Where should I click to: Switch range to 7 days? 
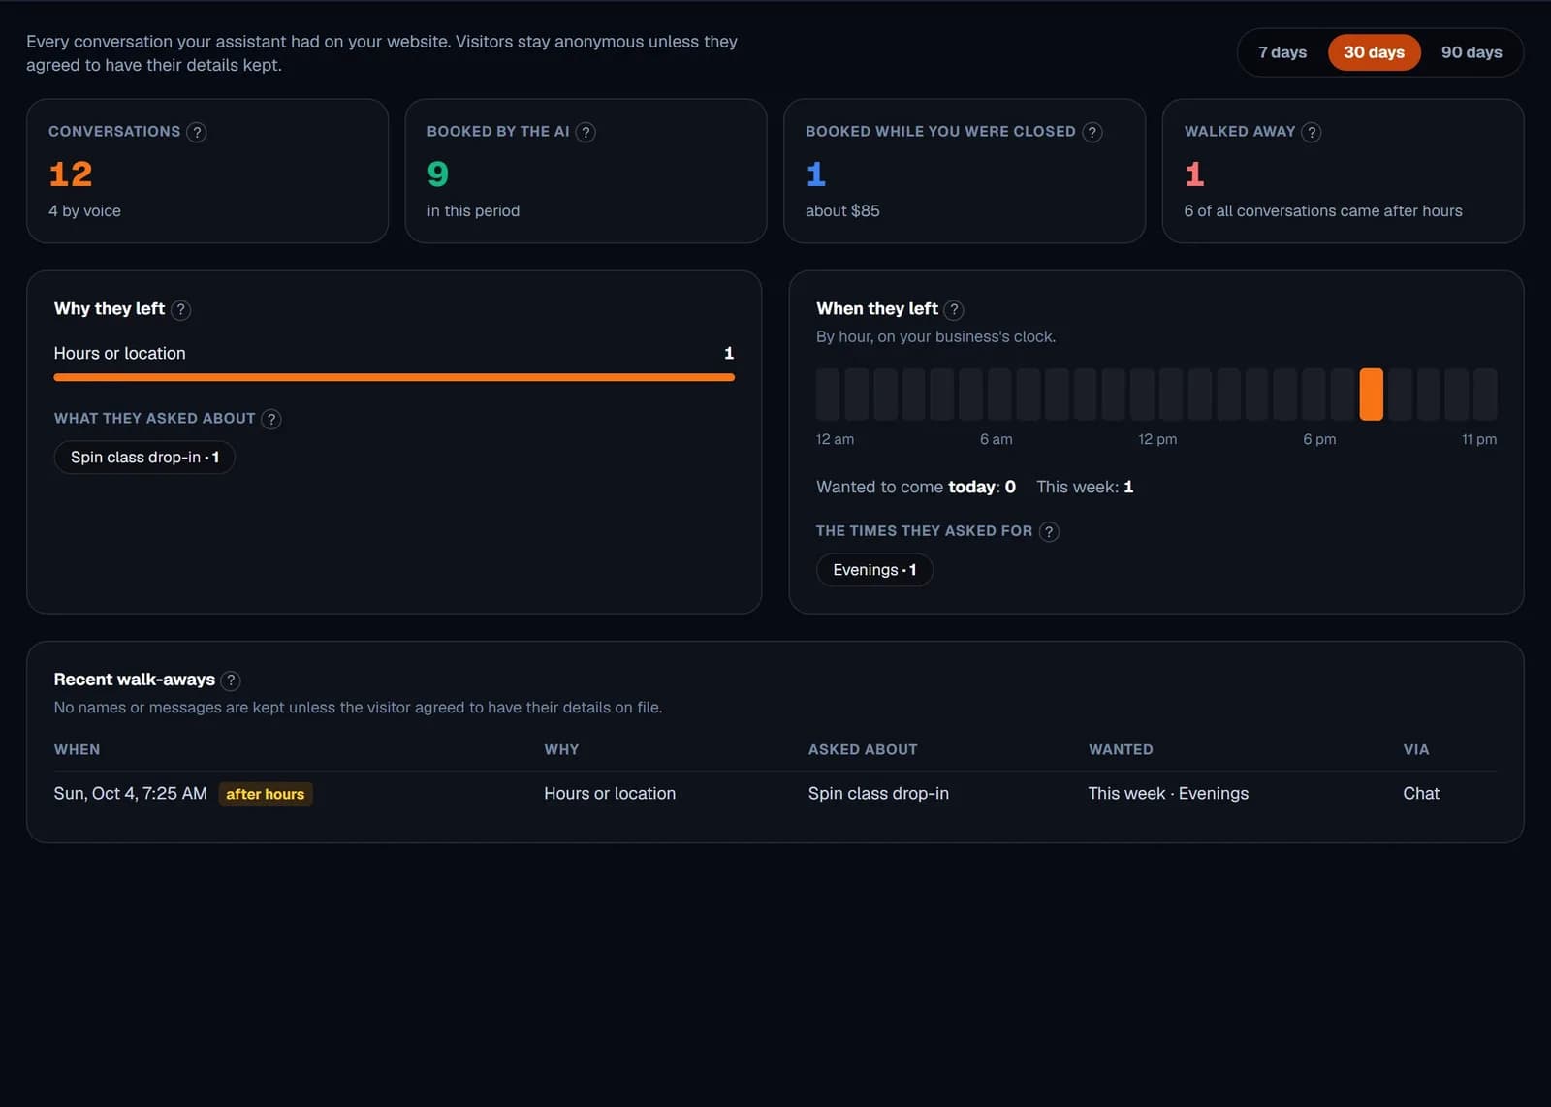point(1282,52)
